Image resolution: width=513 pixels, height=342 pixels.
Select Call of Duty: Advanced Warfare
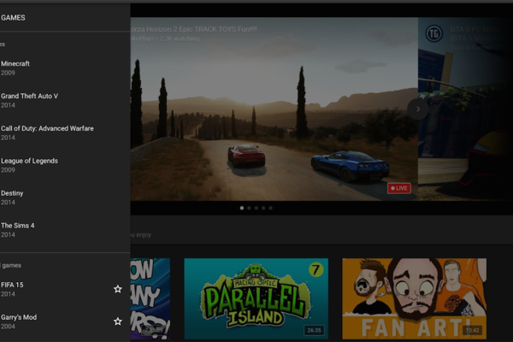65,133
